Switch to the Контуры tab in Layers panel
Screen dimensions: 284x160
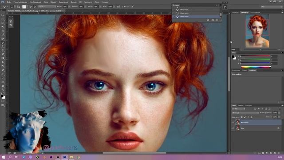pyautogui.click(x=248, y=105)
